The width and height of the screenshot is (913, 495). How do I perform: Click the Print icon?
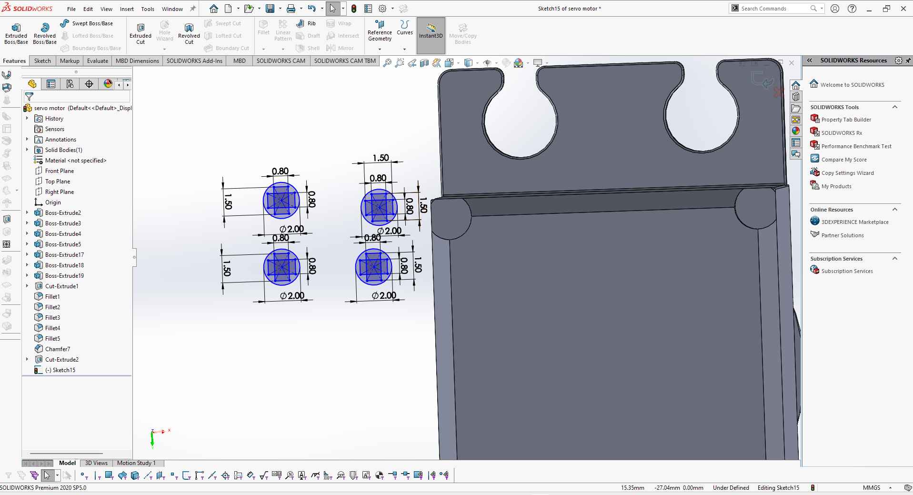coord(291,9)
